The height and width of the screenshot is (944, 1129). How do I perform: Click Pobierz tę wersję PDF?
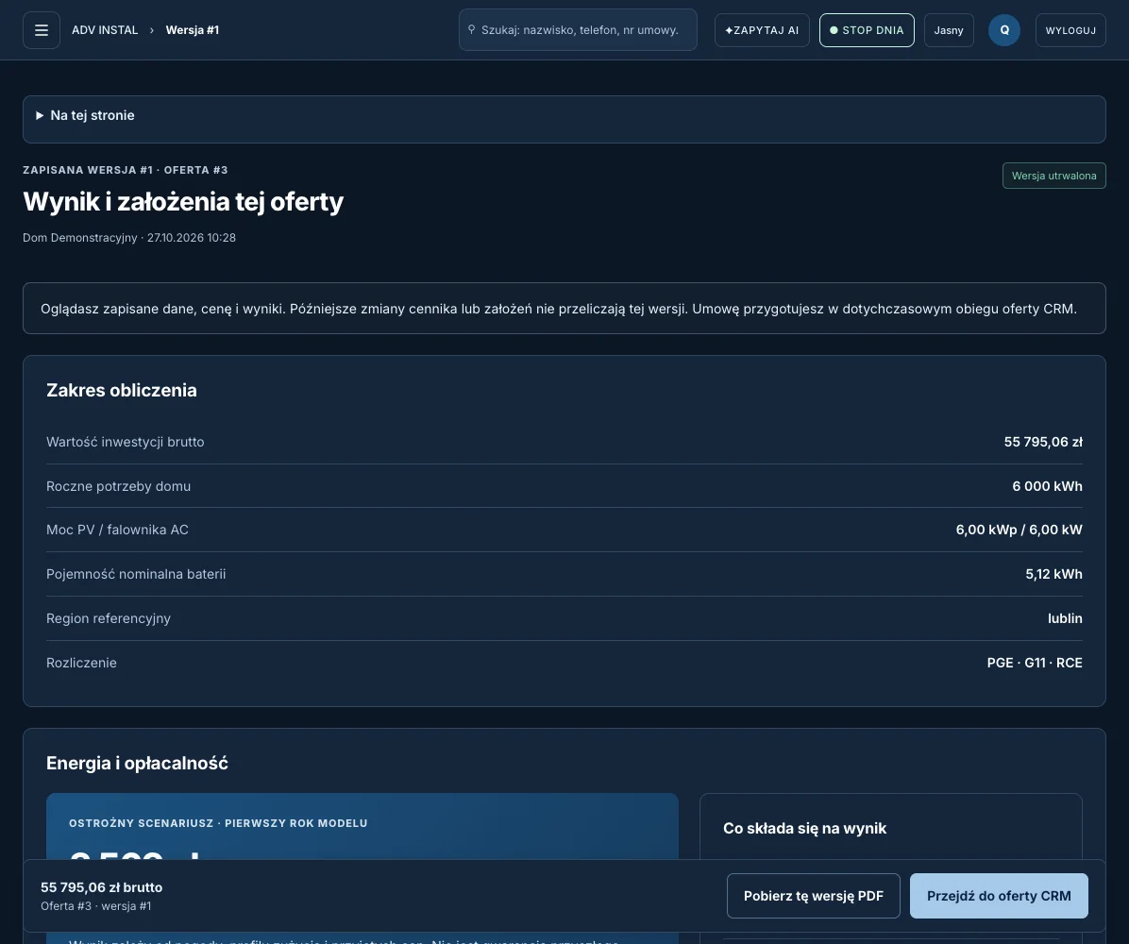pyautogui.click(x=813, y=896)
